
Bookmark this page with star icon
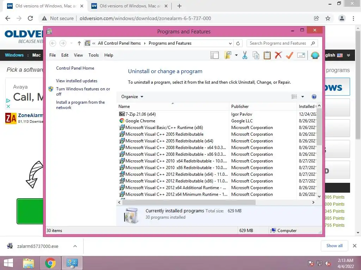(328, 18)
